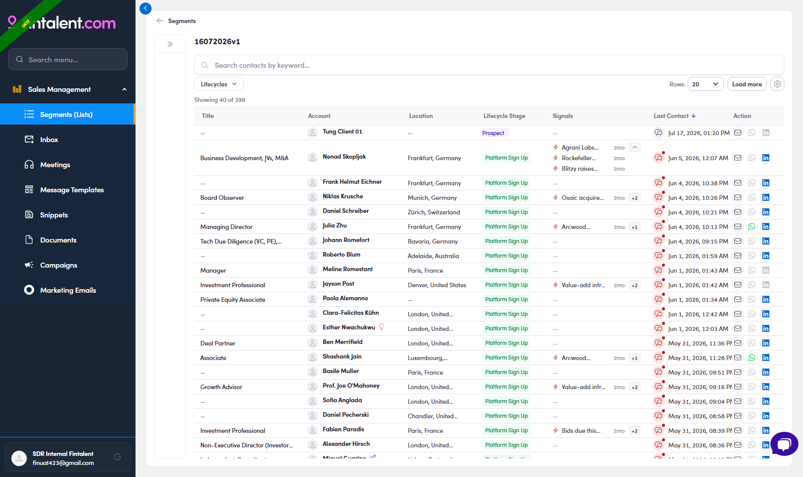Click back arrow next to Segments
Image resolution: width=803 pixels, height=477 pixels.
pos(160,21)
